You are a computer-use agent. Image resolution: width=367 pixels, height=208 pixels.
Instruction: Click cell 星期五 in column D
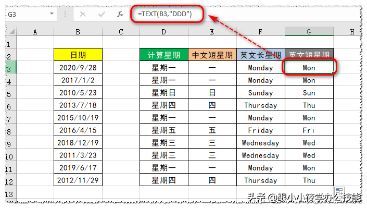coord(164,130)
